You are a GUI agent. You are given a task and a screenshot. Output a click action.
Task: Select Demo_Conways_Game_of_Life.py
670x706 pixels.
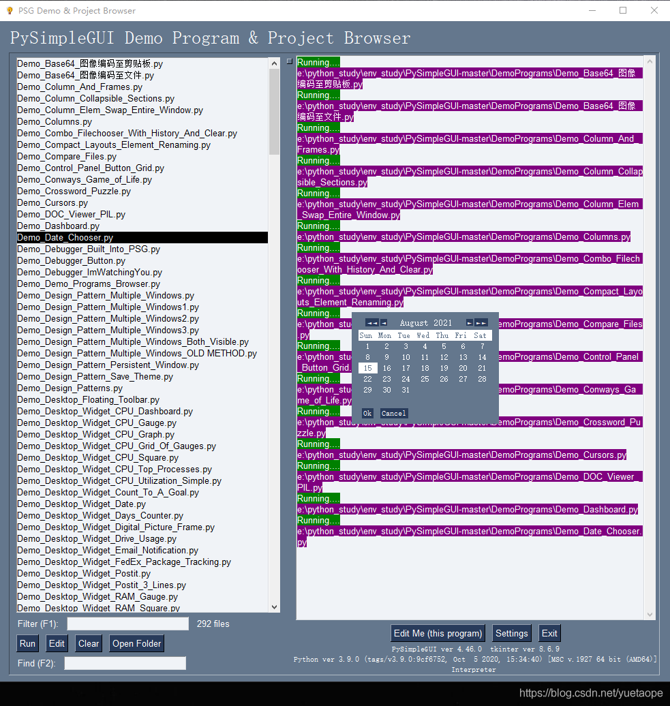click(x=142, y=180)
